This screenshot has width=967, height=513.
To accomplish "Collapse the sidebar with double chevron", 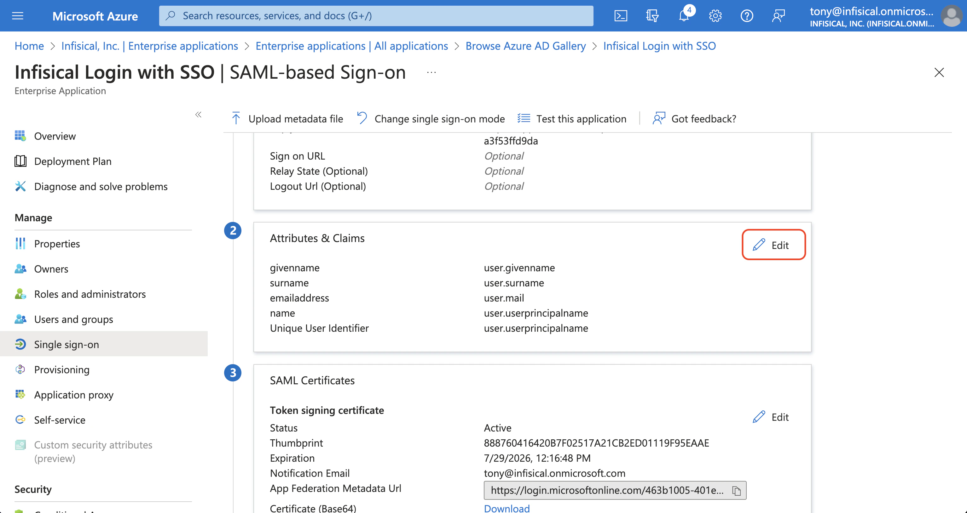I will tap(198, 114).
